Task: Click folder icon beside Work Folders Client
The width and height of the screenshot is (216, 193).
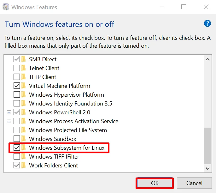Action: 24,165
